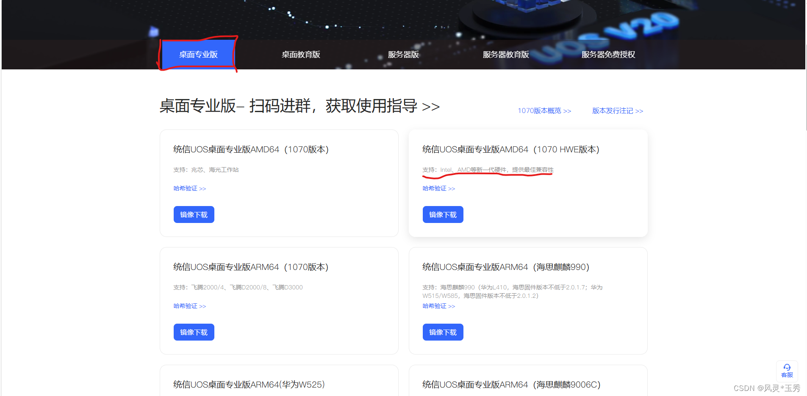Click the text 支持：飞腾2000/4、飞腾D2000/8
This screenshot has height=396, width=807.
click(x=238, y=287)
